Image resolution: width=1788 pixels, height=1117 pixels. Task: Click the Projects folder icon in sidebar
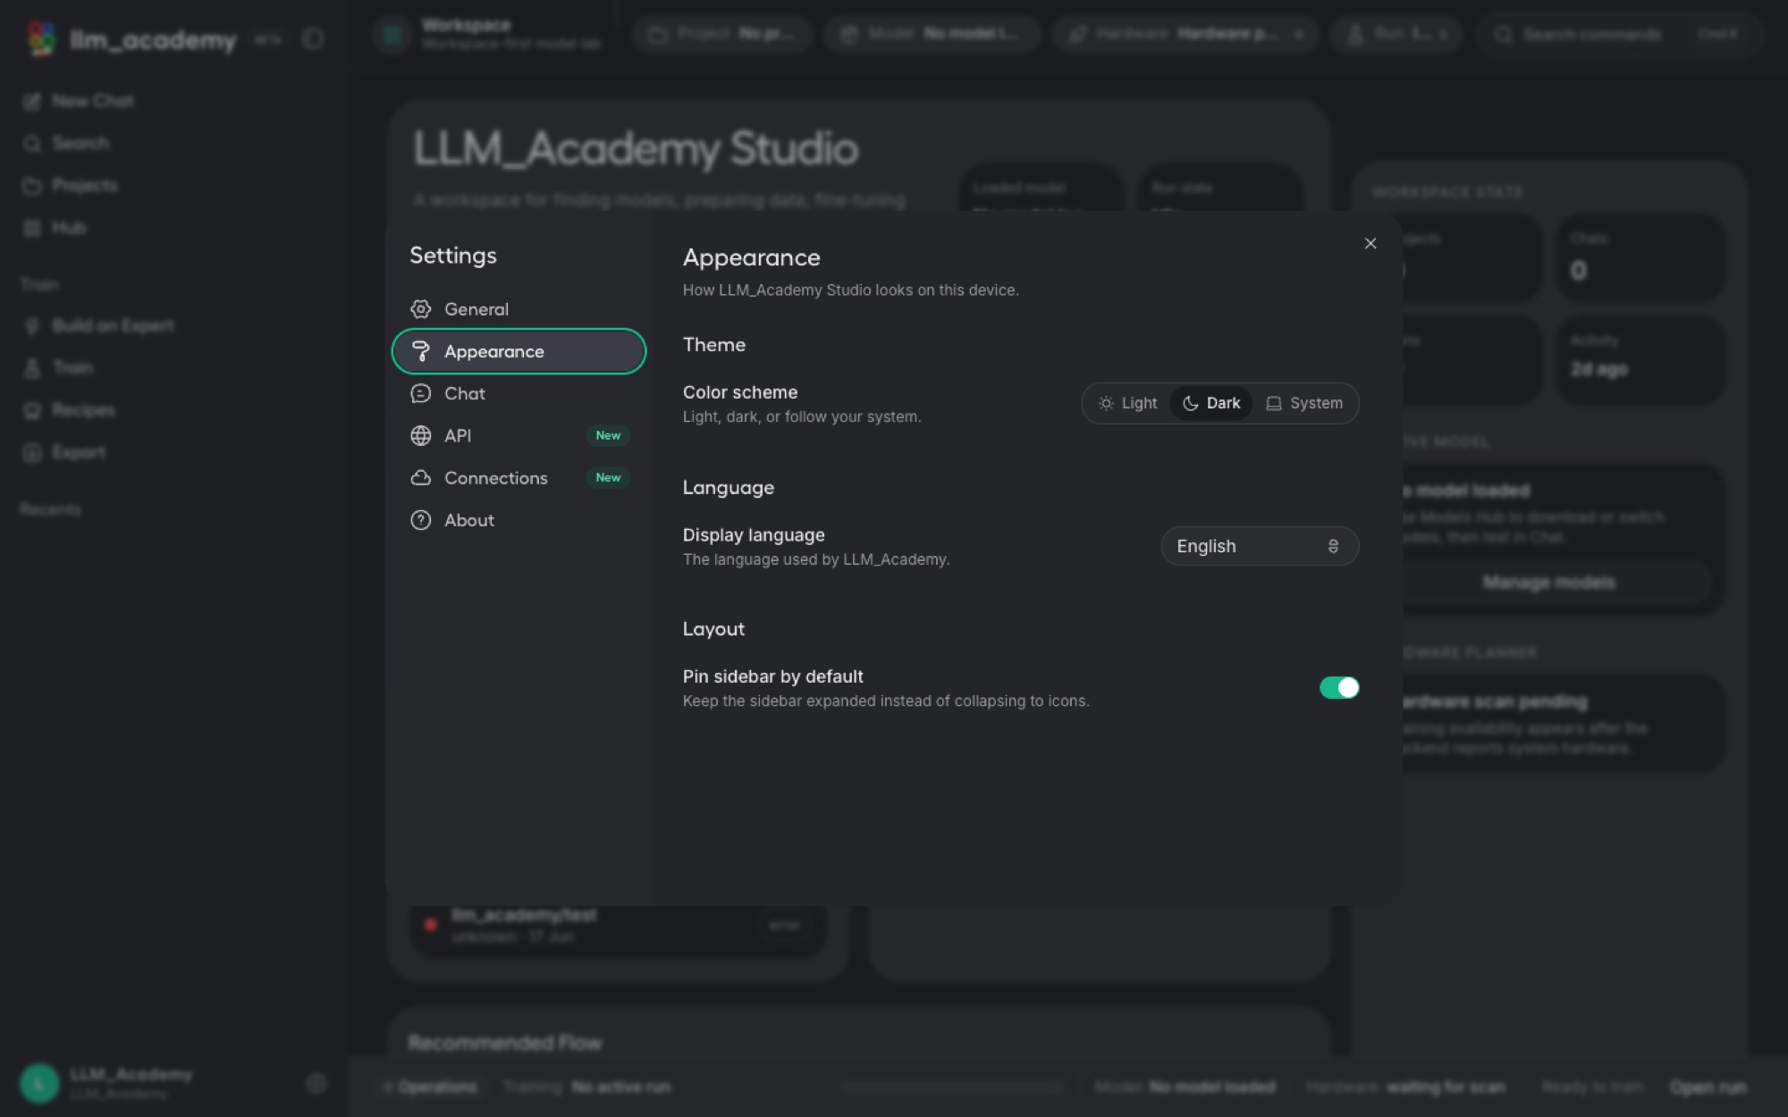click(32, 185)
